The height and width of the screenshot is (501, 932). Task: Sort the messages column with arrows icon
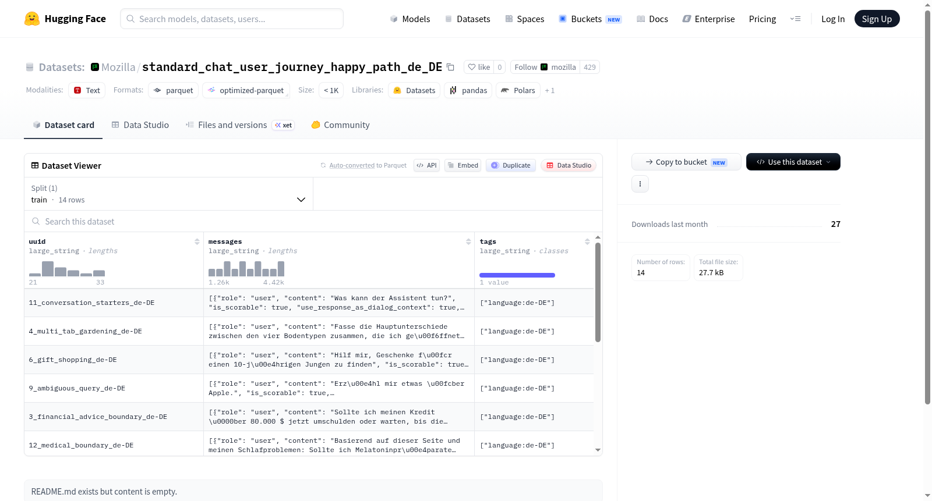468,241
